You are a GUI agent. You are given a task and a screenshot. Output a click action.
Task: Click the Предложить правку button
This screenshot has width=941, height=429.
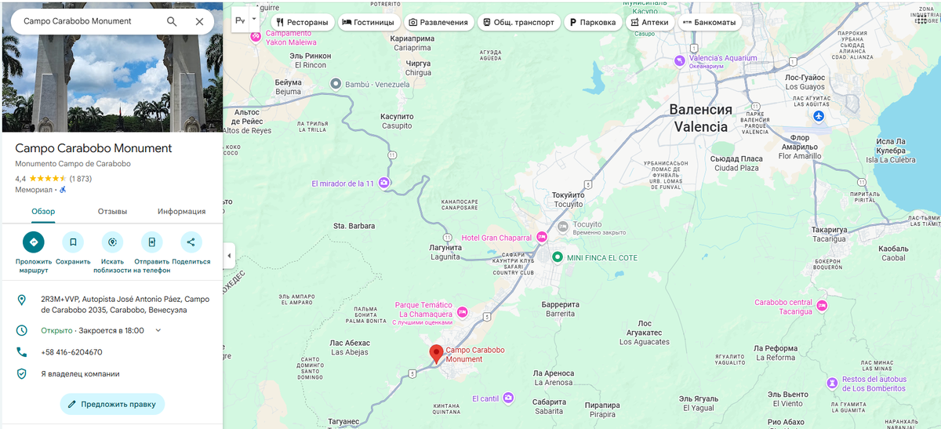112,404
